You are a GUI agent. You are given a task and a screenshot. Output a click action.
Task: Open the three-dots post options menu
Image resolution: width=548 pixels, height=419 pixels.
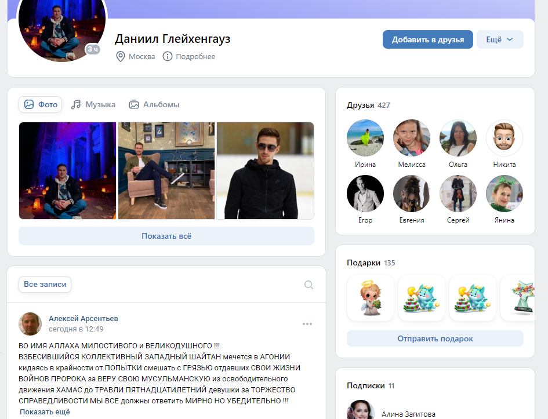click(307, 324)
